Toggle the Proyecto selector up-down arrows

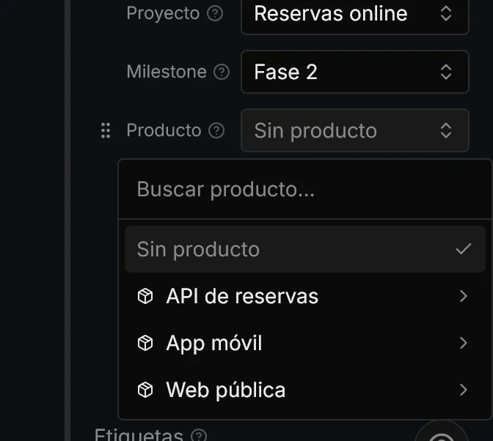tap(446, 13)
